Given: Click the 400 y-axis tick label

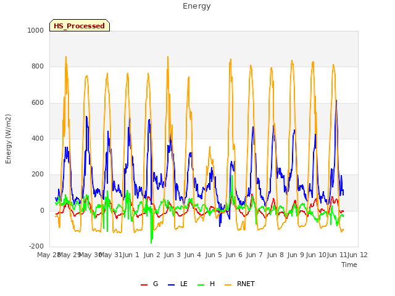Looking at the screenshot, I should (38, 138).
